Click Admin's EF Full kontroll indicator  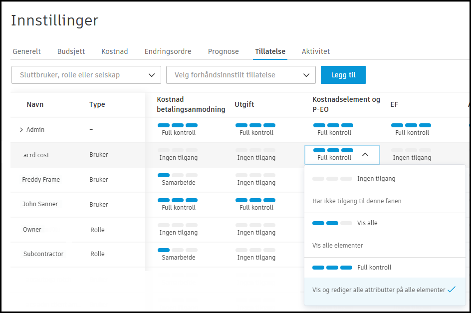pos(411,129)
